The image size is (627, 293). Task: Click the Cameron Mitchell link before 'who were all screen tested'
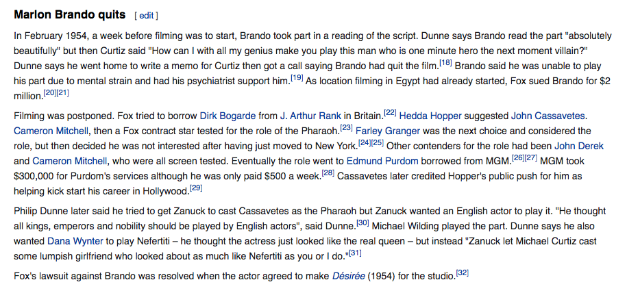[70, 161]
